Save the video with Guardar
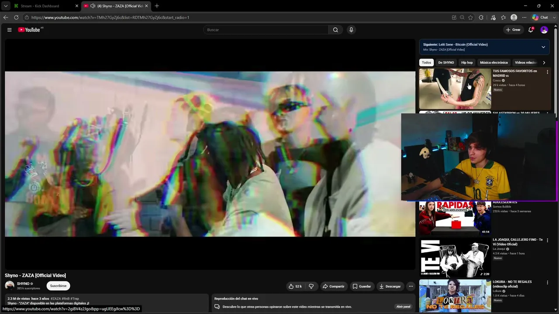The image size is (559, 314). [362, 287]
